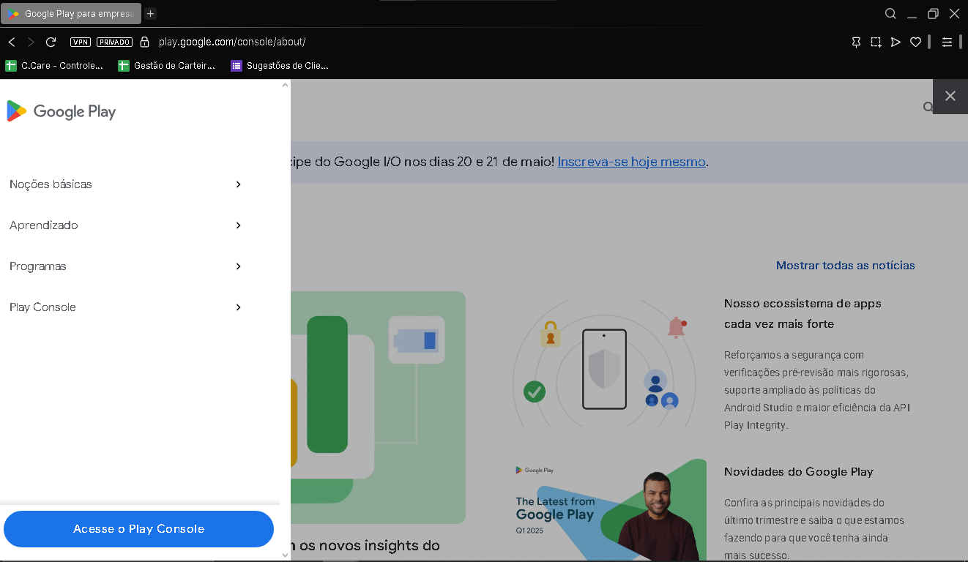Toggle the VPN badge in address bar
968x562 pixels.
coord(81,42)
